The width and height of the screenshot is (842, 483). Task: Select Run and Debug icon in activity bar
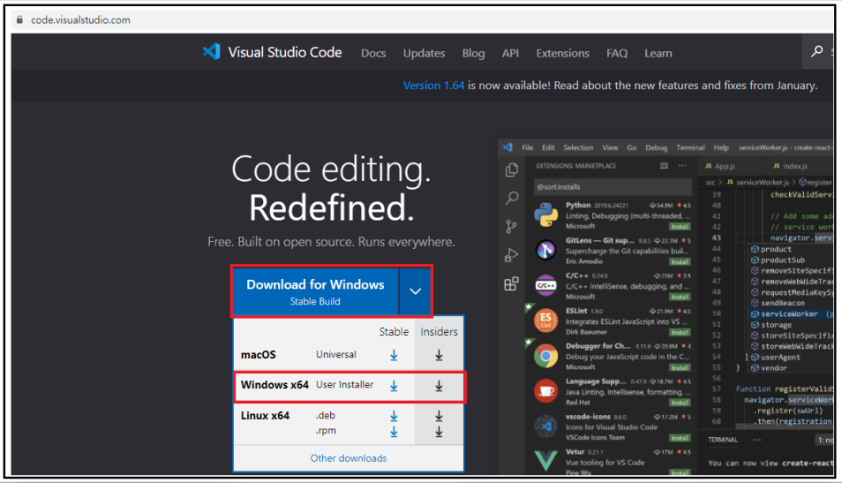tap(511, 255)
